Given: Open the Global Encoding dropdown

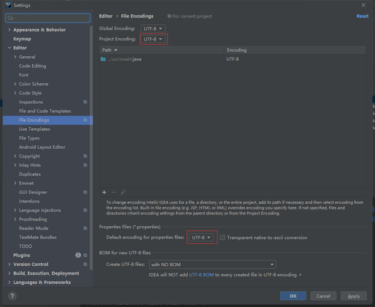Looking at the screenshot, I should point(153,28).
